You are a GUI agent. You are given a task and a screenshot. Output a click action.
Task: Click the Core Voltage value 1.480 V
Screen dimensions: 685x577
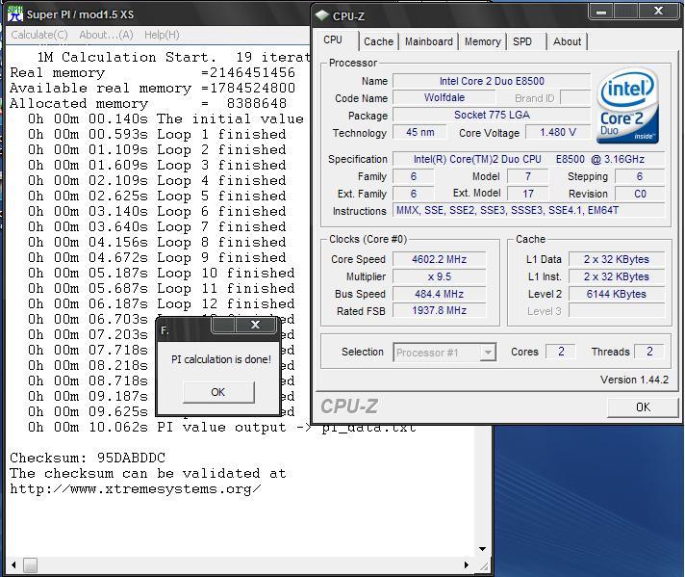click(x=558, y=132)
